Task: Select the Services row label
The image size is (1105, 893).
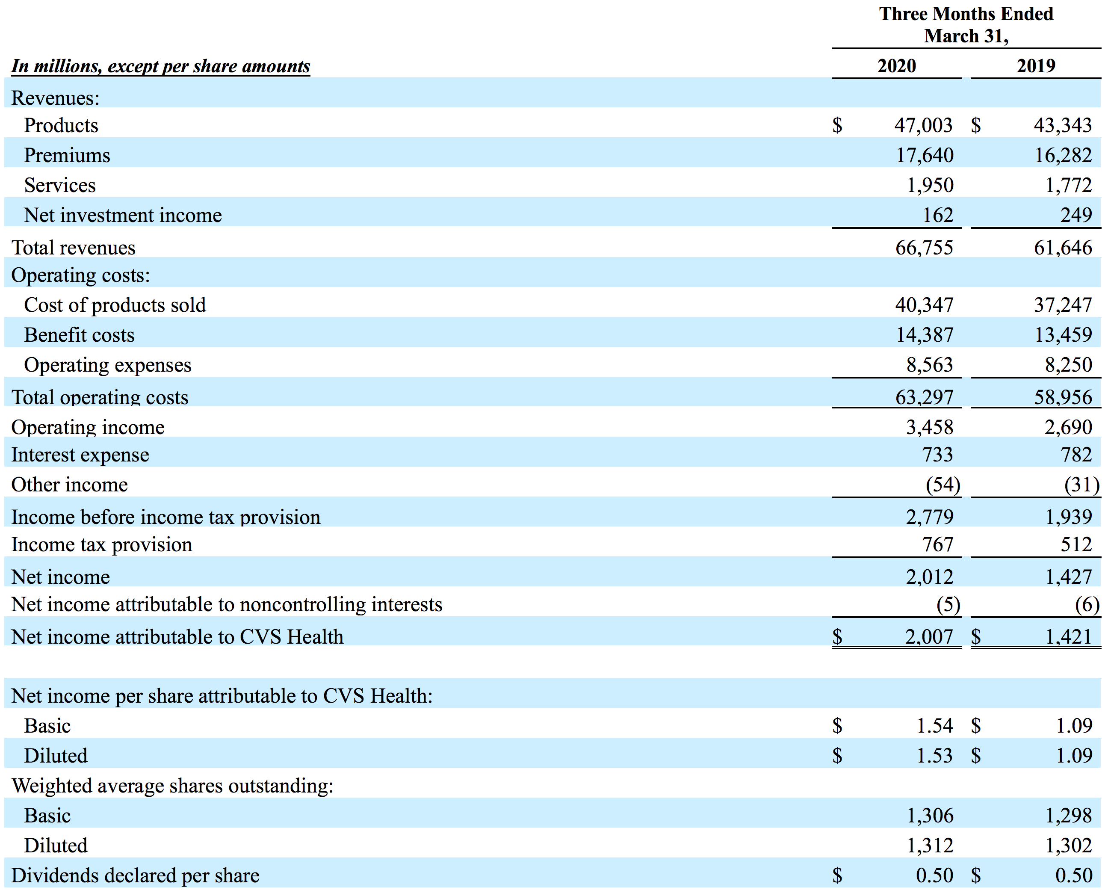Action: [59, 185]
